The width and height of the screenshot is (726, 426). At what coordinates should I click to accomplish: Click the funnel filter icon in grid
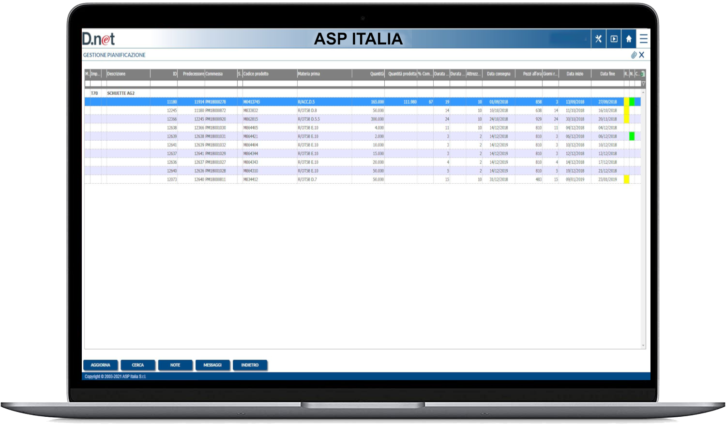click(x=643, y=84)
